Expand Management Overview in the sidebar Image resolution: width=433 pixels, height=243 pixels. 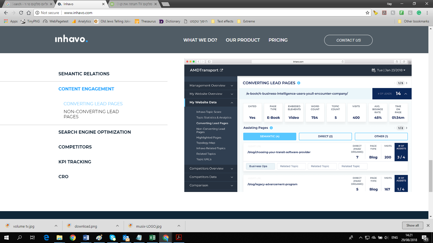click(211, 86)
